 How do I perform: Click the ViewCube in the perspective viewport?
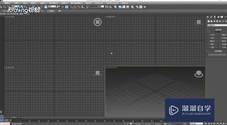click(x=198, y=74)
